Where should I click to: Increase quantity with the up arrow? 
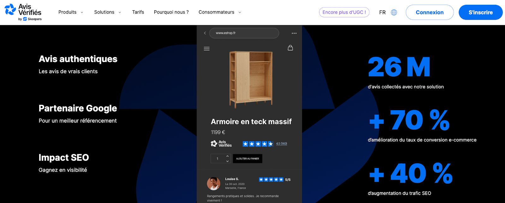point(228,156)
